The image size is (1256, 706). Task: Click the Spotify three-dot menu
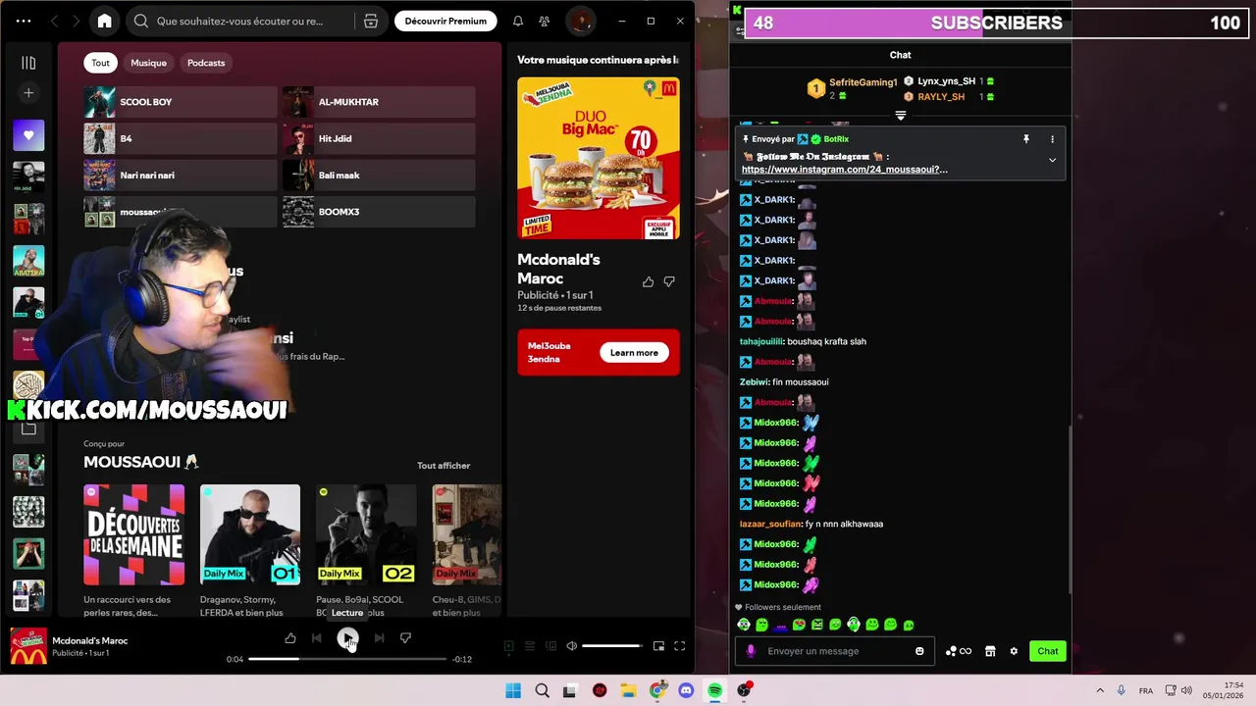pyautogui.click(x=24, y=21)
